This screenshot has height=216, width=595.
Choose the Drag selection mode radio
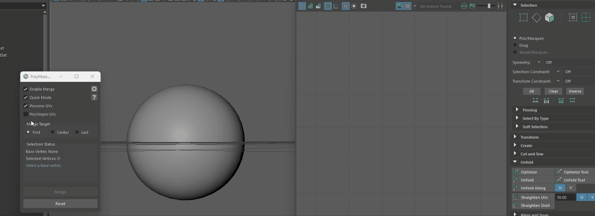515,45
